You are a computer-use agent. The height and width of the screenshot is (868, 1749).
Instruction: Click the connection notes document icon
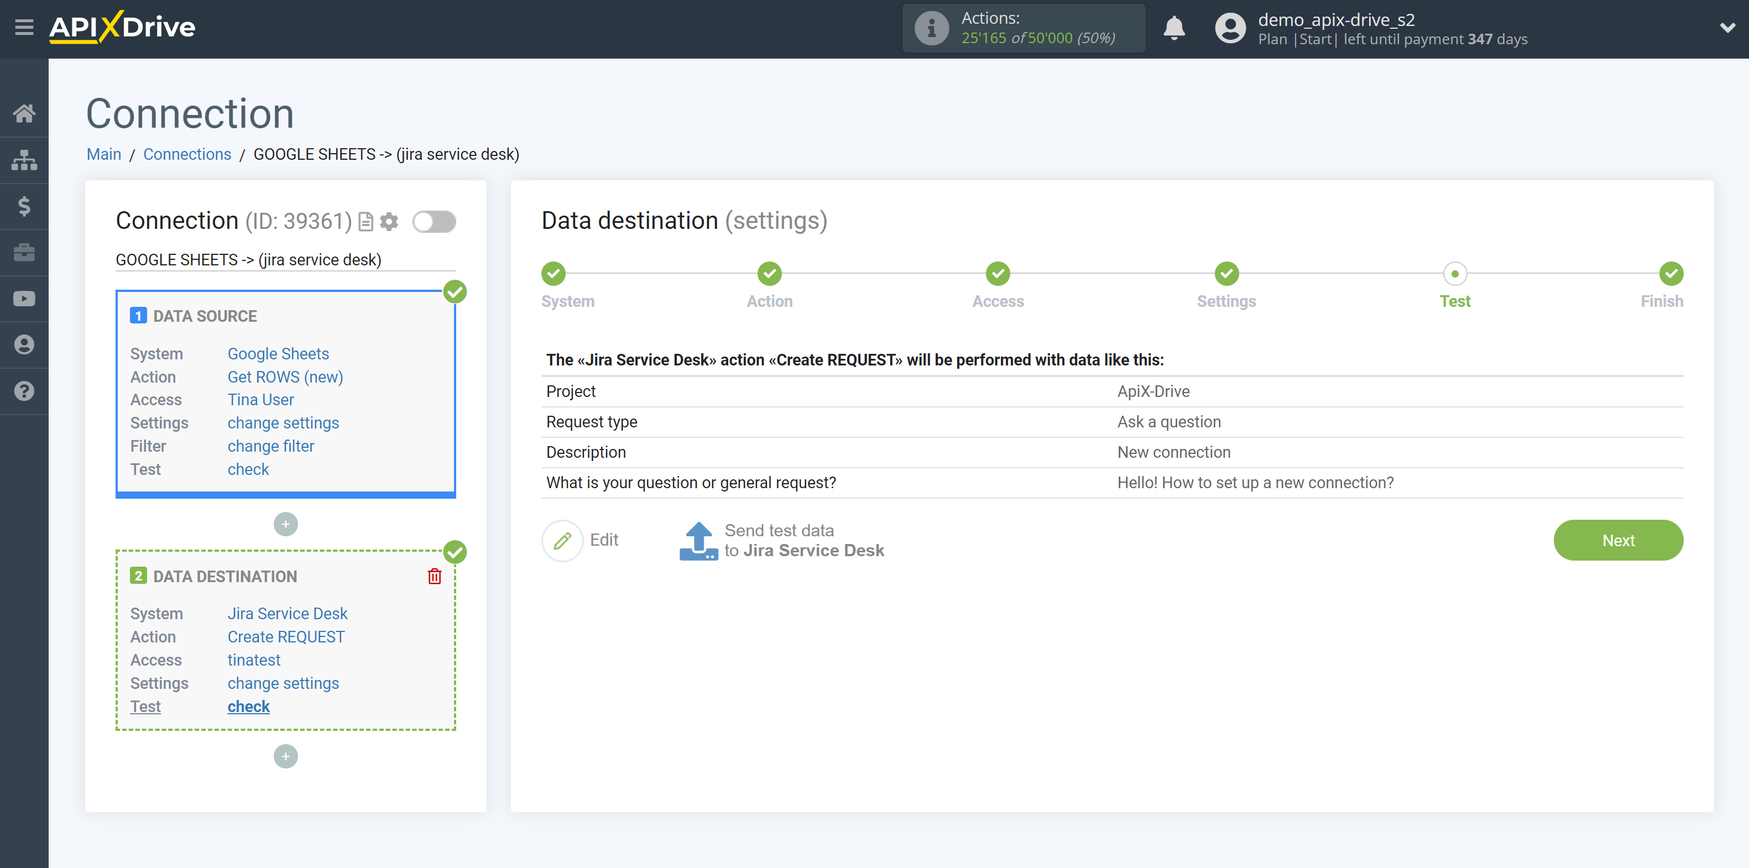click(x=366, y=222)
